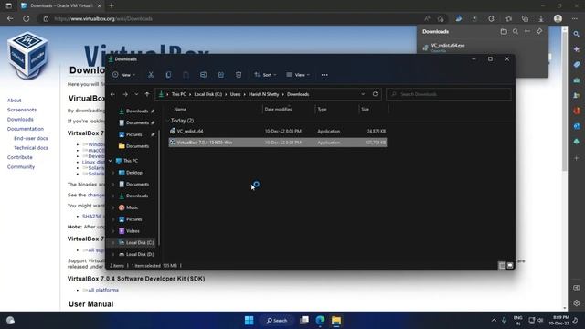Screen dimensions: 585x329
Task: Go forward in File Explorer navigation
Action: (125, 94)
